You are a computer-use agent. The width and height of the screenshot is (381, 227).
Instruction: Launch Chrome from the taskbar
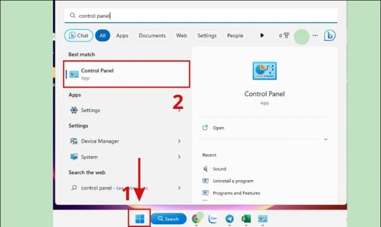coord(196,219)
